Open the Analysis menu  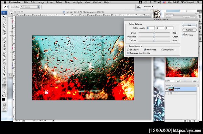pyautogui.click(x=77, y=2)
